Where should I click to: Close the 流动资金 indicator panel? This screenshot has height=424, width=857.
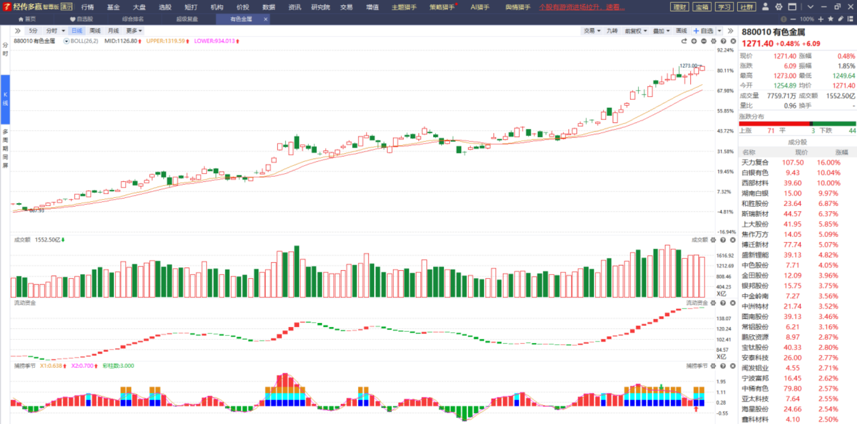(x=733, y=303)
